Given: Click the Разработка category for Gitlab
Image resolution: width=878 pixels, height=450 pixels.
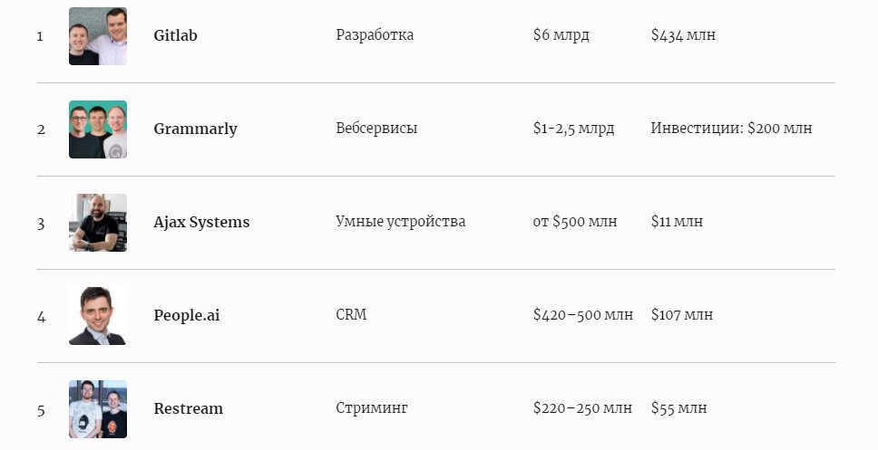Looking at the screenshot, I should pyautogui.click(x=375, y=35).
